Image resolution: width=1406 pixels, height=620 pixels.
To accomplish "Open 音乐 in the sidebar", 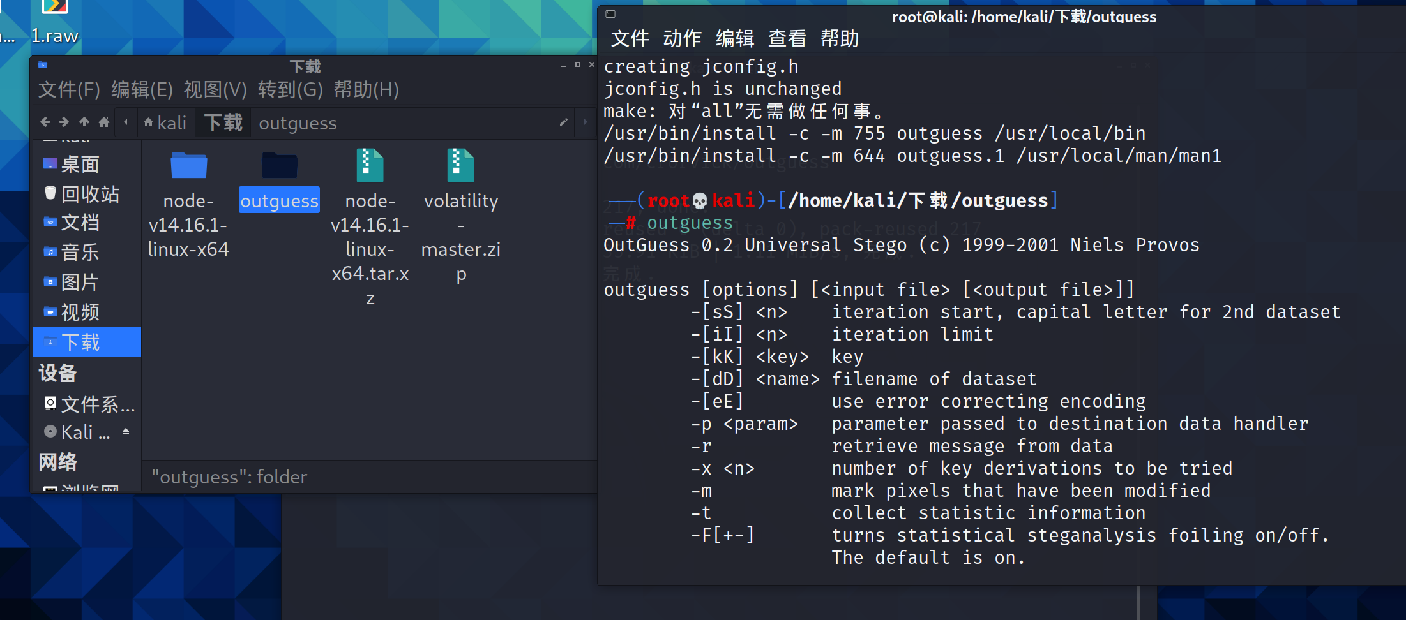I will pyautogui.click(x=86, y=252).
